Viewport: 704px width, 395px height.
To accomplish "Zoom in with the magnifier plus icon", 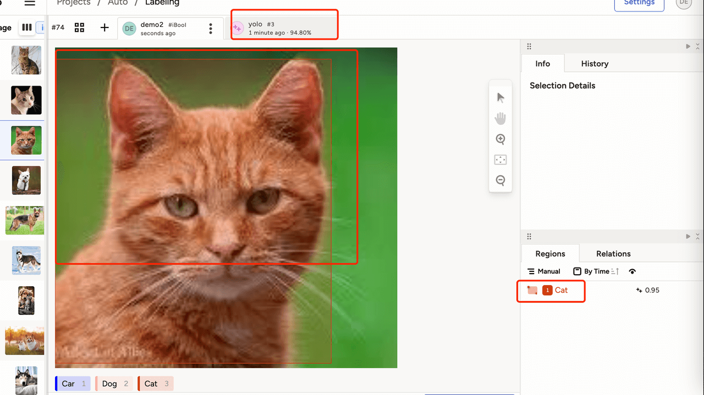I will coord(501,139).
